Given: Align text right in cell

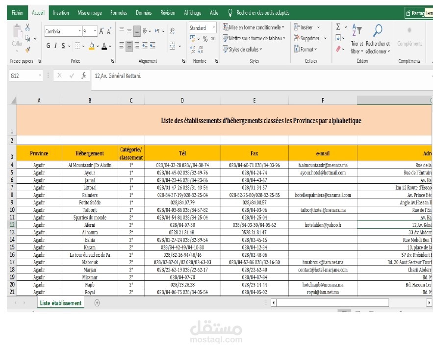Looking at the screenshot, I should [137, 46].
